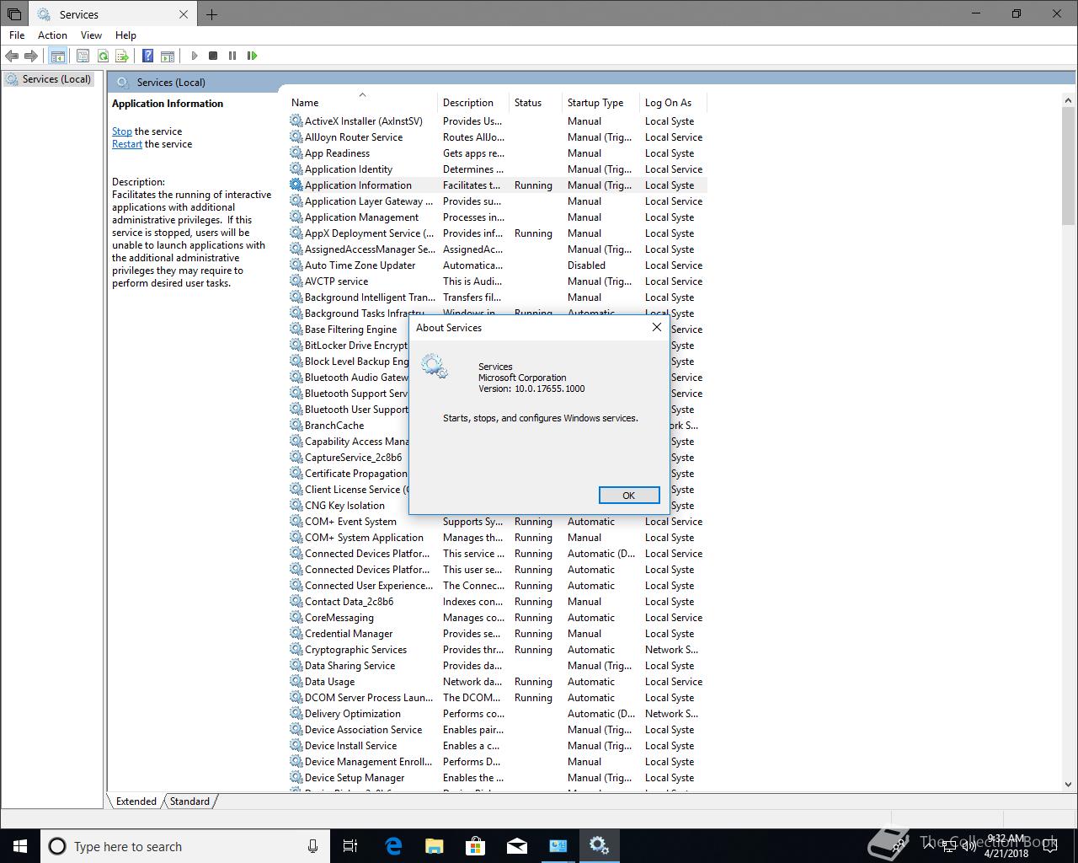Add a new tab with the plus button

click(x=211, y=14)
